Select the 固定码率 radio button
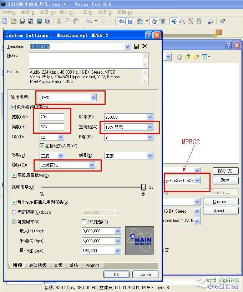This screenshot has height=292, width=243. pyautogui.click(x=14, y=212)
